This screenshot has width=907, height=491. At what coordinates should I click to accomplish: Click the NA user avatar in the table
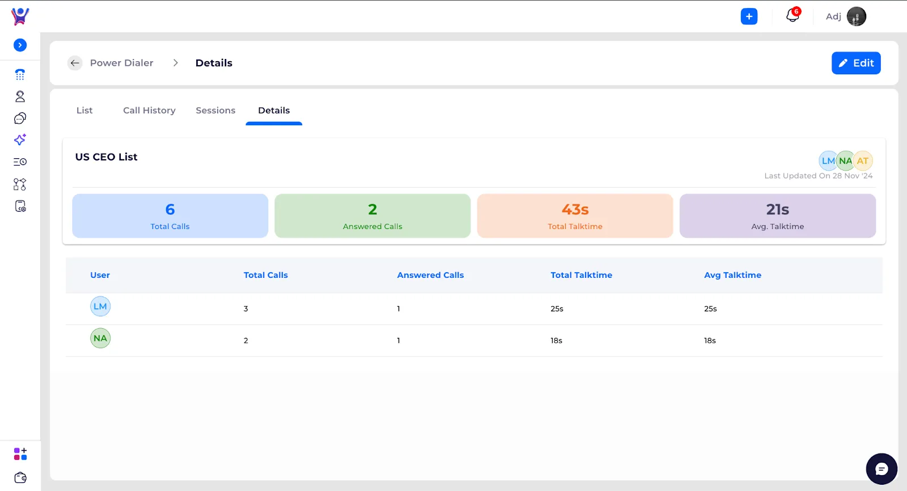pos(100,338)
